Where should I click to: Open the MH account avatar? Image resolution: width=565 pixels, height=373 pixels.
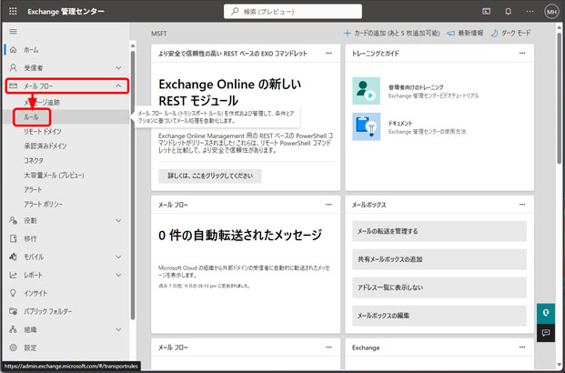click(551, 12)
